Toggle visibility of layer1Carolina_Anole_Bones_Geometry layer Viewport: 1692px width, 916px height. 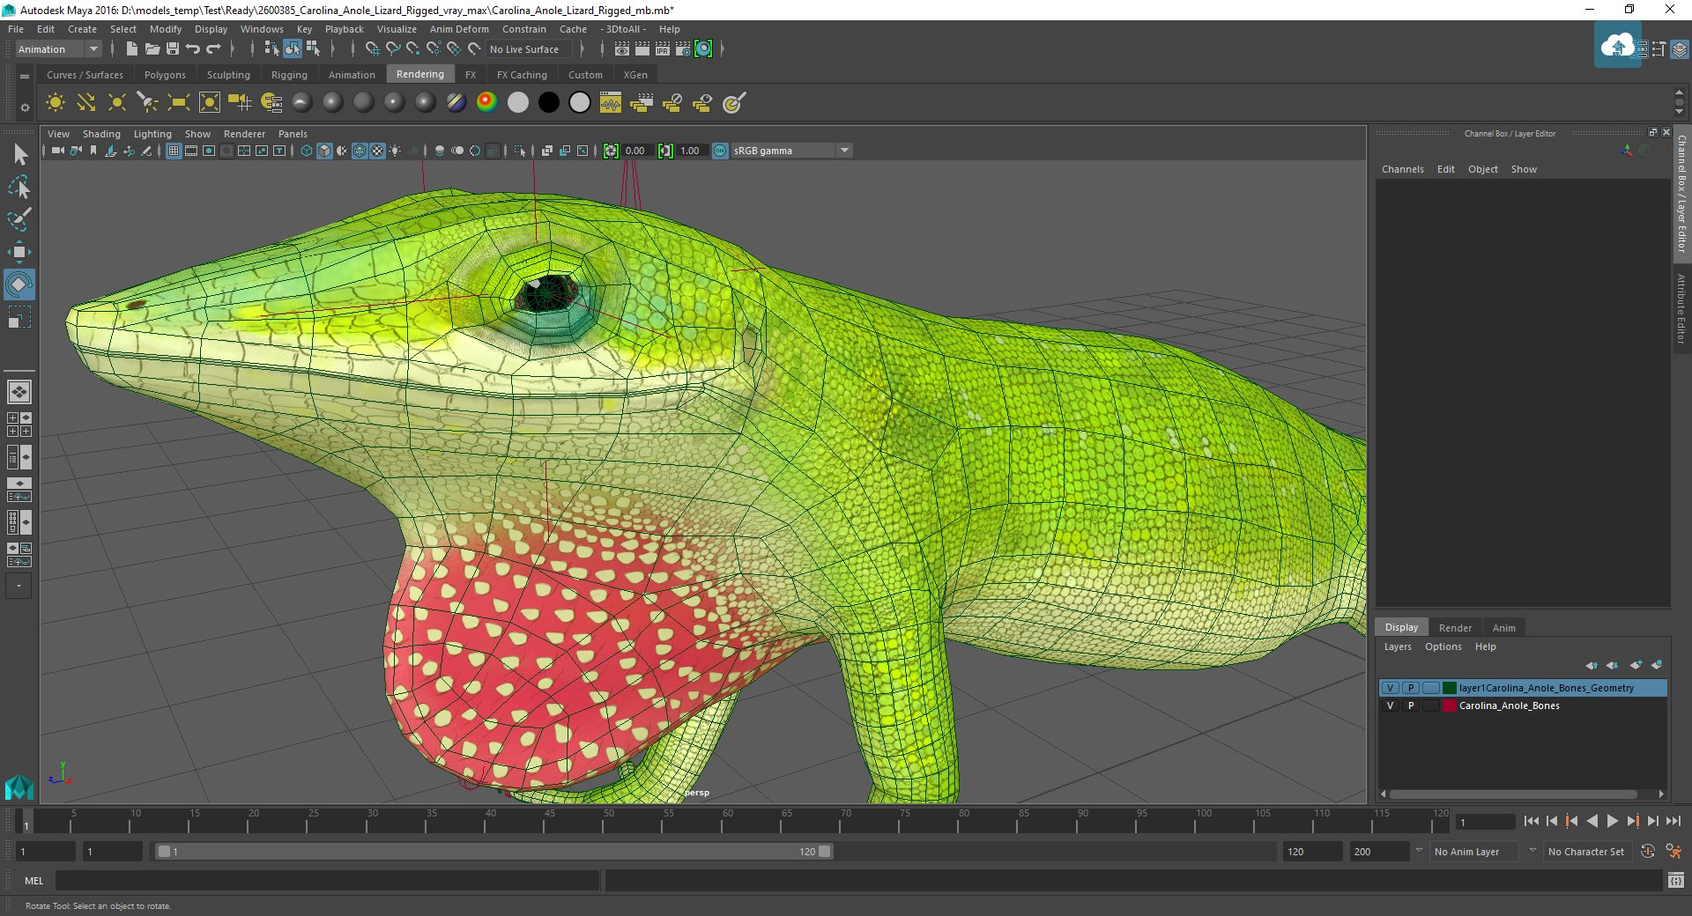(1391, 688)
